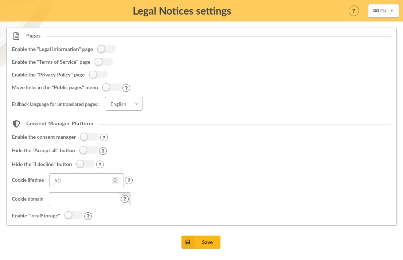The height and width of the screenshot is (260, 403).
Task: Click inside the Cookie domain input field
Action: [x=84, y=199]
